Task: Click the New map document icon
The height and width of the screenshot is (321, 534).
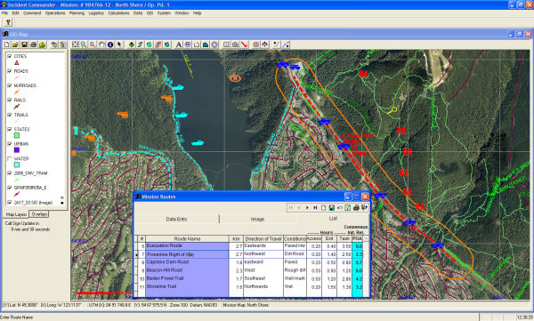Action: point(7,44)
